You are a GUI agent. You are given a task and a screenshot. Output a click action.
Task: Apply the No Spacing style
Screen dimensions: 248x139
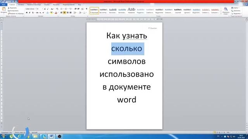coord(103,11)
